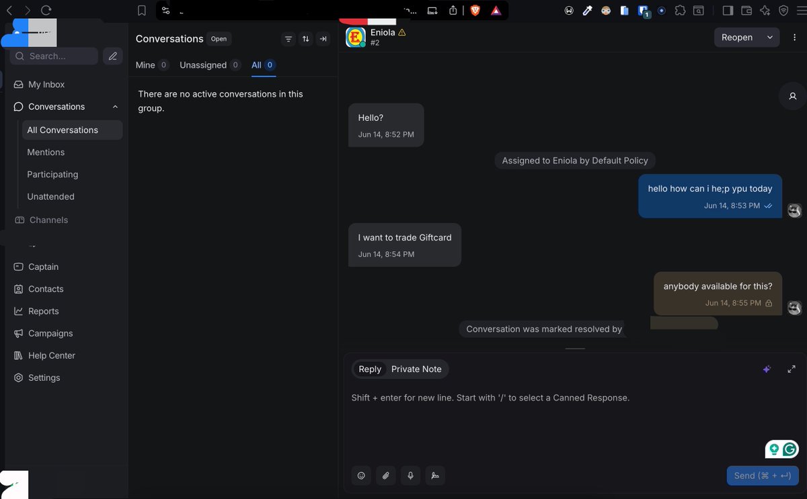Click the message signature icon
This screenshot has height=499, width=807.
click(x=435, y=475)
